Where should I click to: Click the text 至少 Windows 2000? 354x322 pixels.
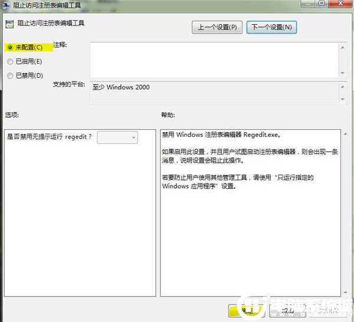pos(121,87)
